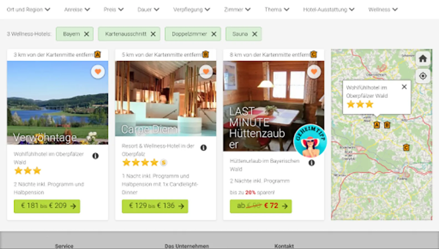Favorite the Last Minute Hüttenzauber offer heart

(314, 72)
